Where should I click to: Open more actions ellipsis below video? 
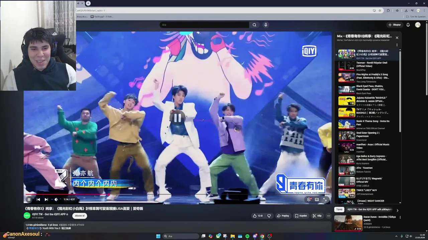328,216
